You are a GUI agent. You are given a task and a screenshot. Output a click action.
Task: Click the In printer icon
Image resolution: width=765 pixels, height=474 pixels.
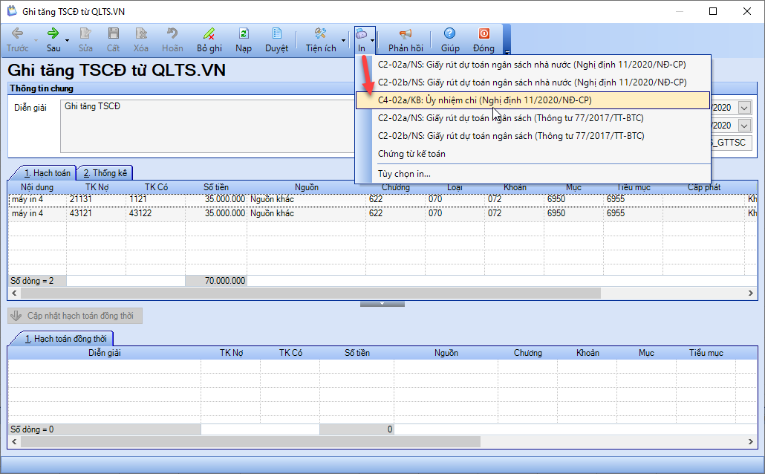point(362,33)
